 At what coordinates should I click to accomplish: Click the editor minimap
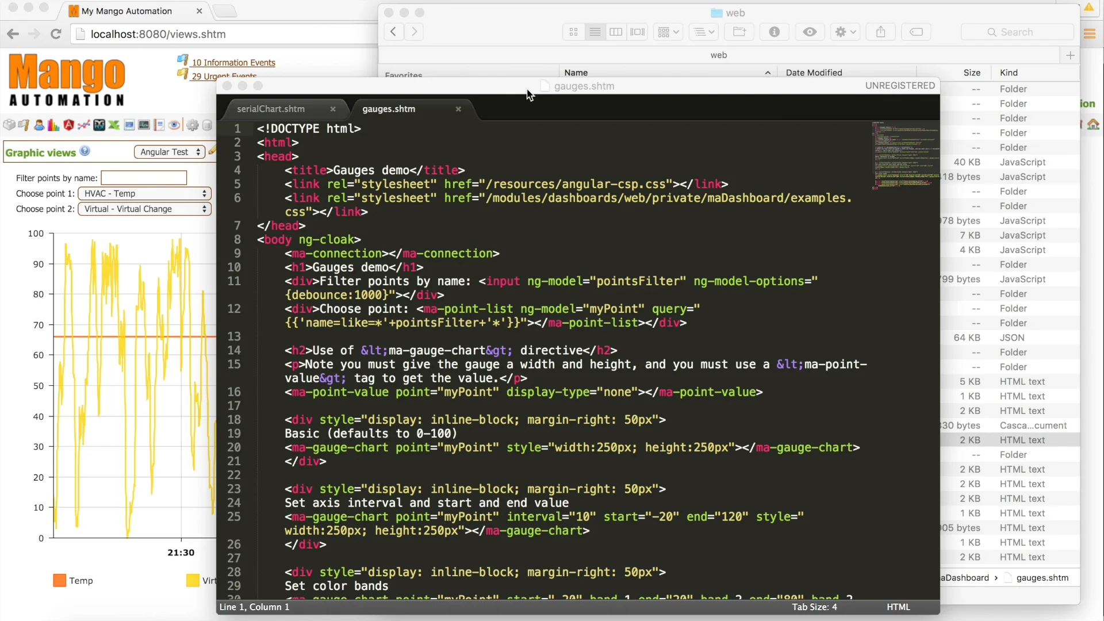(904, 155)
